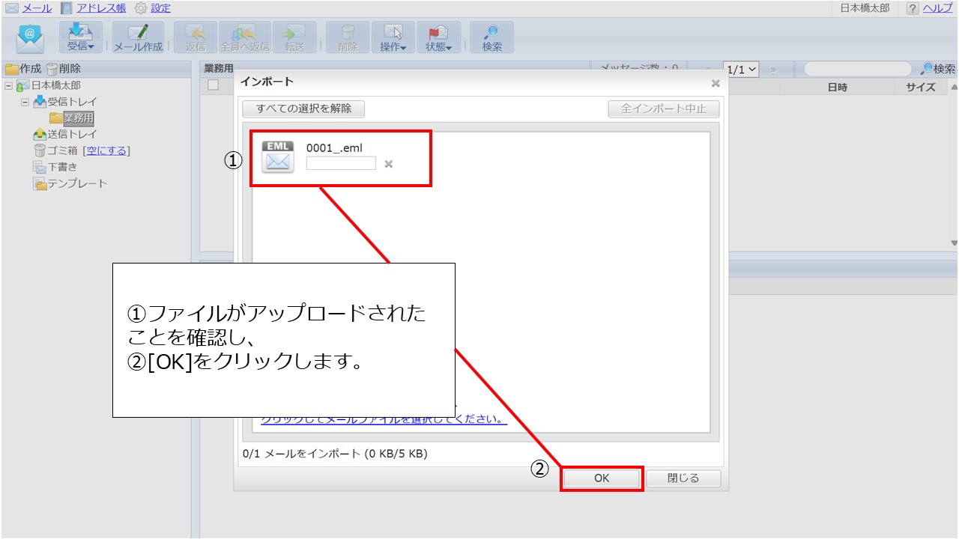Create a folder with 作成
The width and height of the screenshot is (959, 539).
point(23,69)
